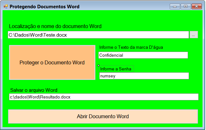Image resolution: width=206 pixels, height=130 pixels.
Task: Click the watermark text field containing Confidencial
Action: [143, 55]
